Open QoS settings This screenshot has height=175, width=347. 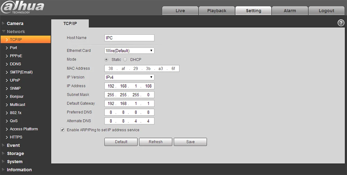point(14,121)
